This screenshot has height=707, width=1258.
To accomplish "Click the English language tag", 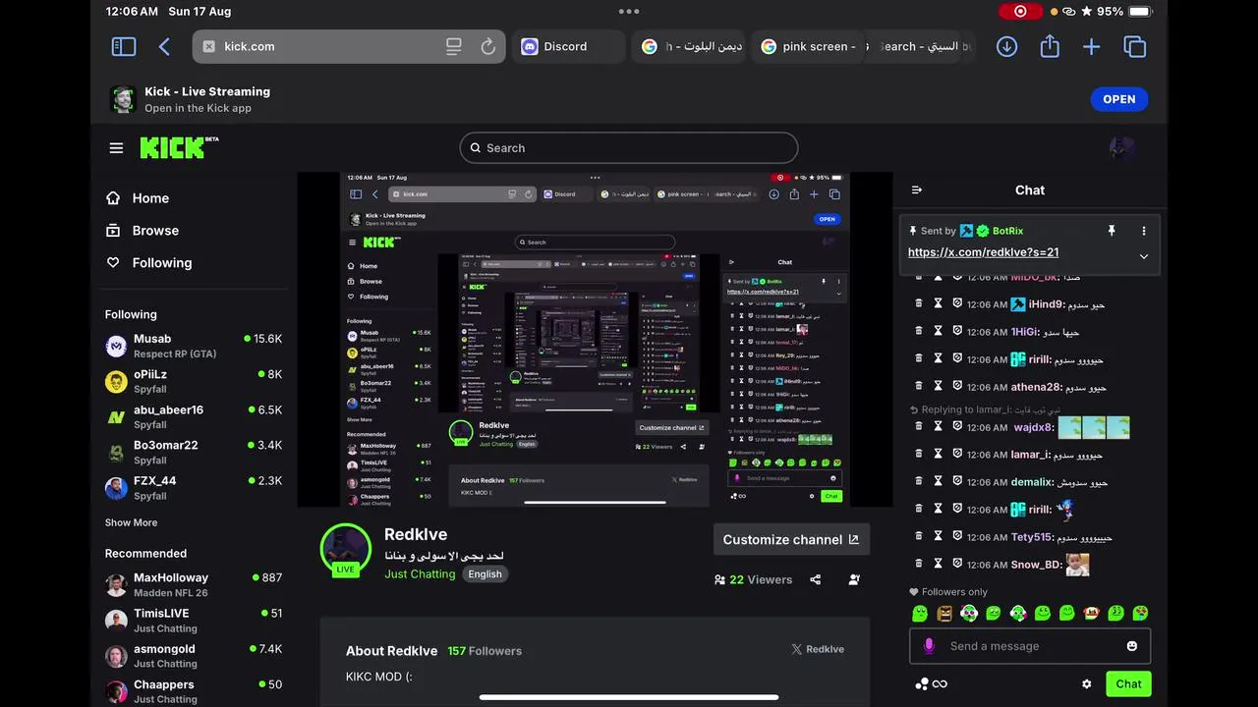I will click(485, 574).
